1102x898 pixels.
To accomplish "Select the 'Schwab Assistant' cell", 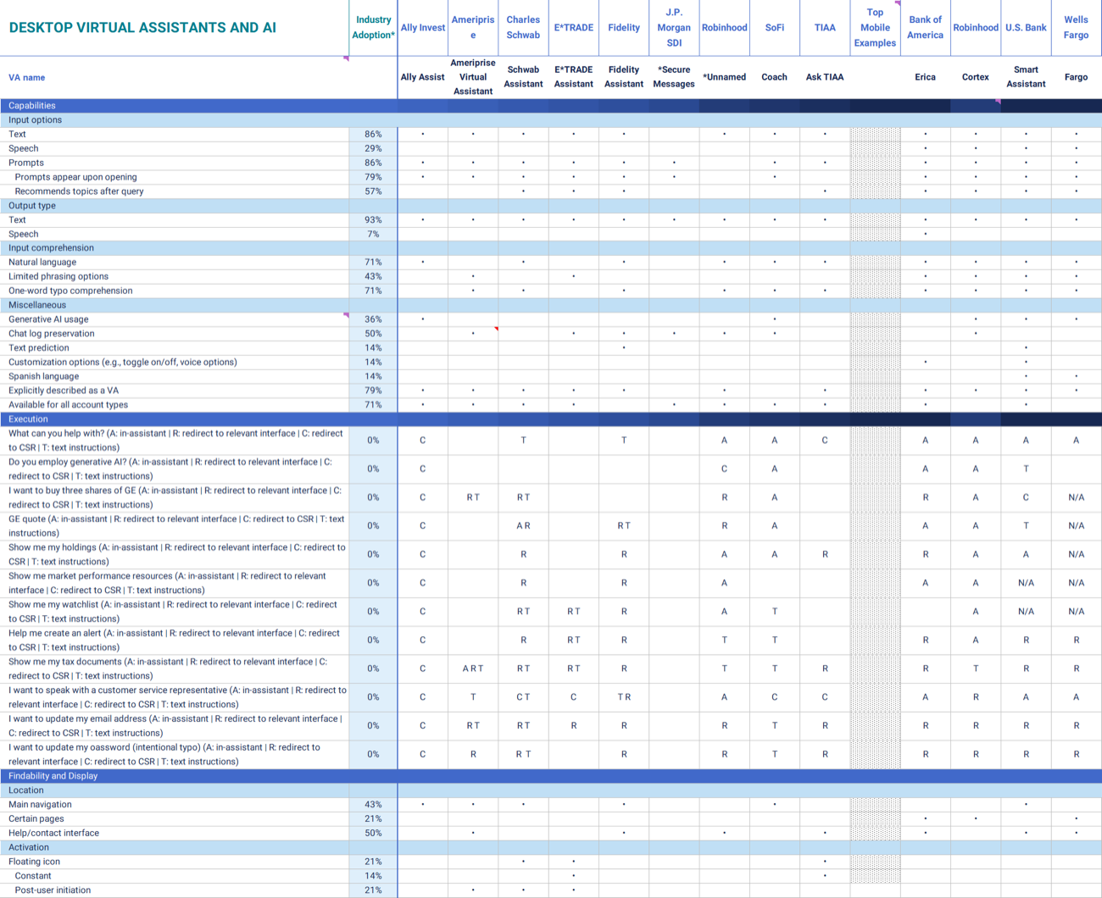I will [523, 77].
